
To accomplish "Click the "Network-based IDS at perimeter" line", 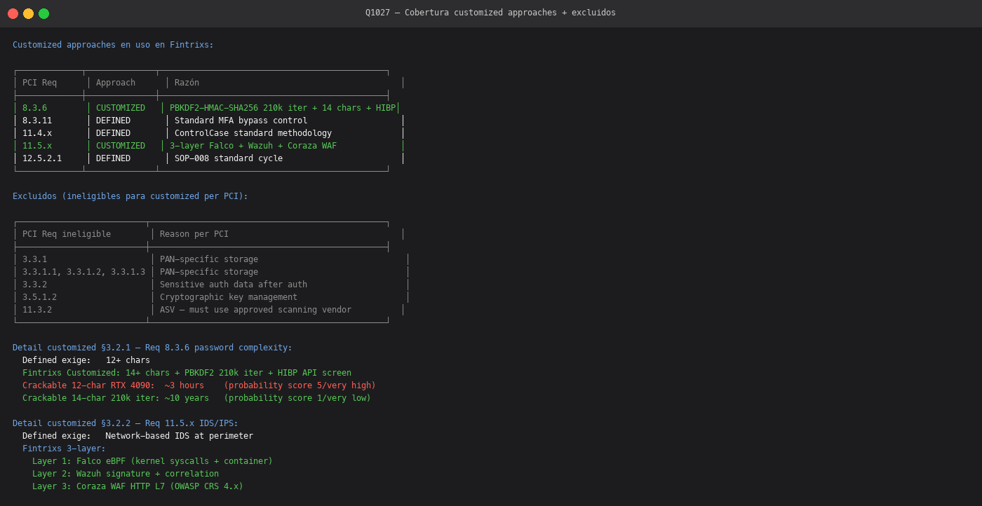I will [137, 436].
